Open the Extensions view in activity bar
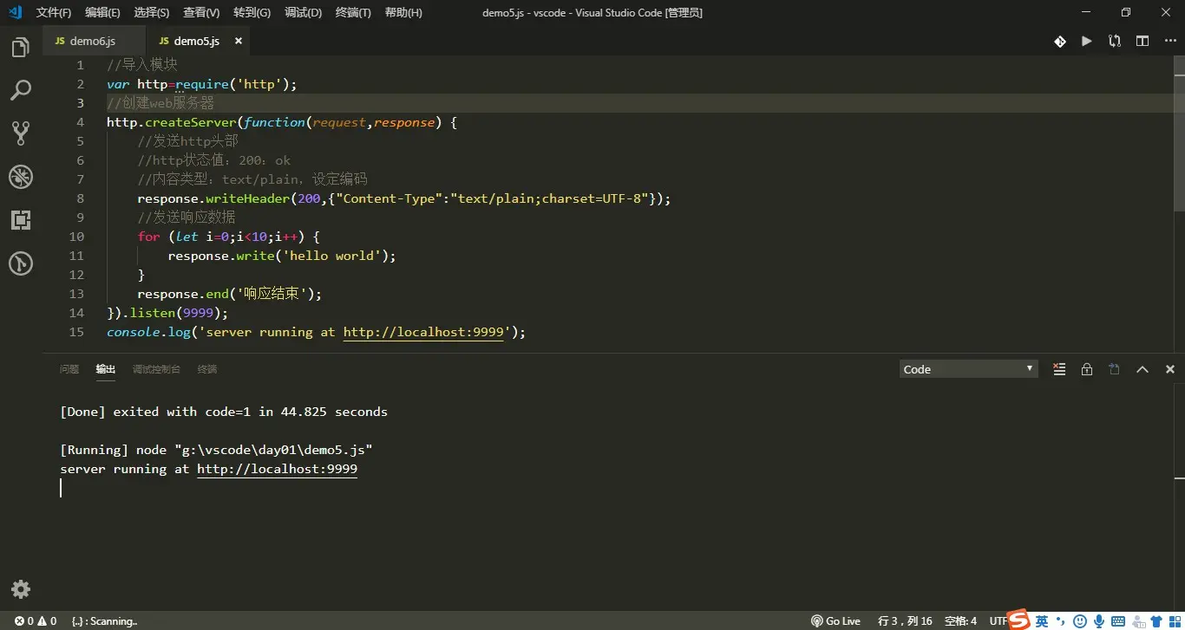 (21, 219)
